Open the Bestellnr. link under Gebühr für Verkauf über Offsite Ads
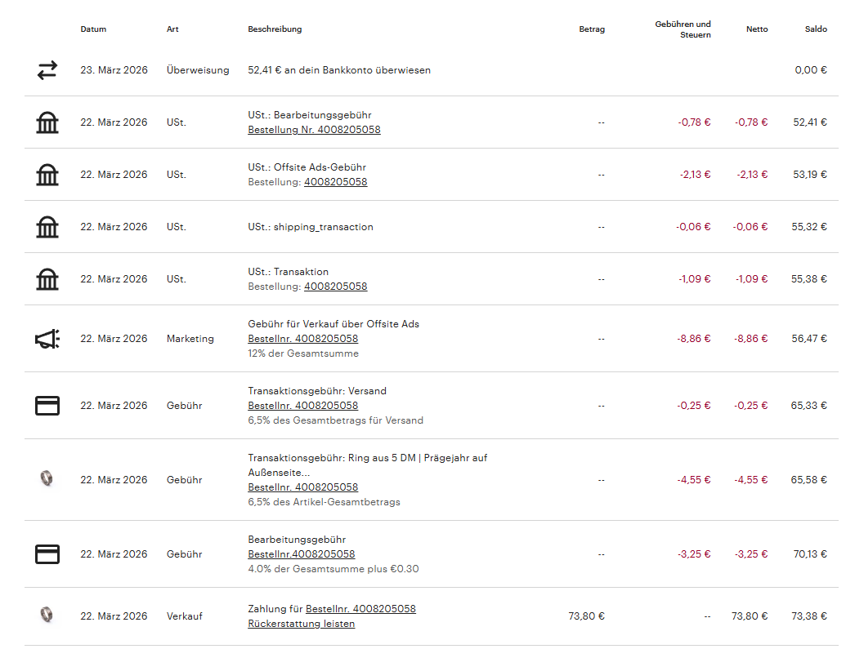Image resolution: width=846 pixels, height=649 pixels. (x=302, y=339)
